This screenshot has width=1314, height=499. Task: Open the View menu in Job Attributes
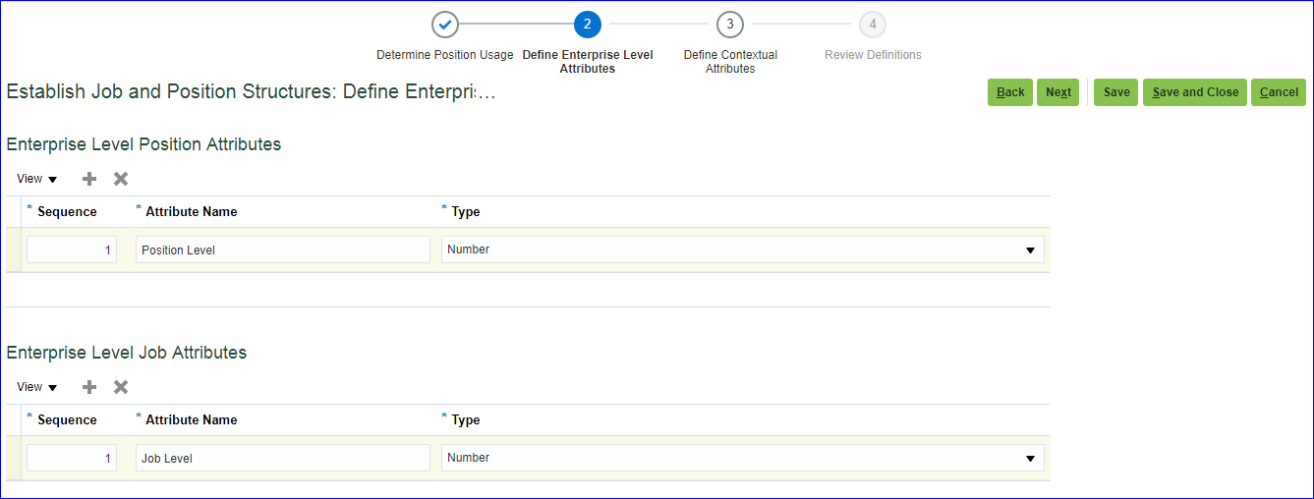(36, 387)
